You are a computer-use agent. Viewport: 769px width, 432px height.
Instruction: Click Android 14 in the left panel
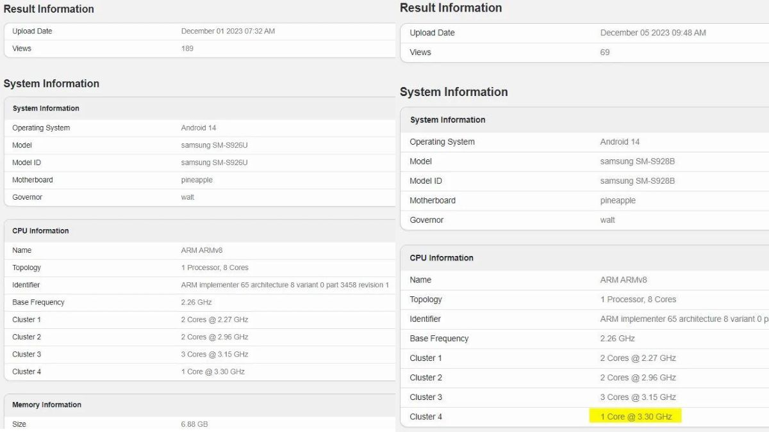click(199, 128)
